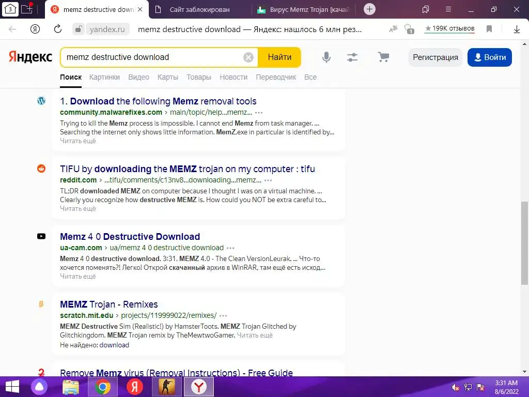Click the page vertical scrollbar thumb

pos(524,243)
